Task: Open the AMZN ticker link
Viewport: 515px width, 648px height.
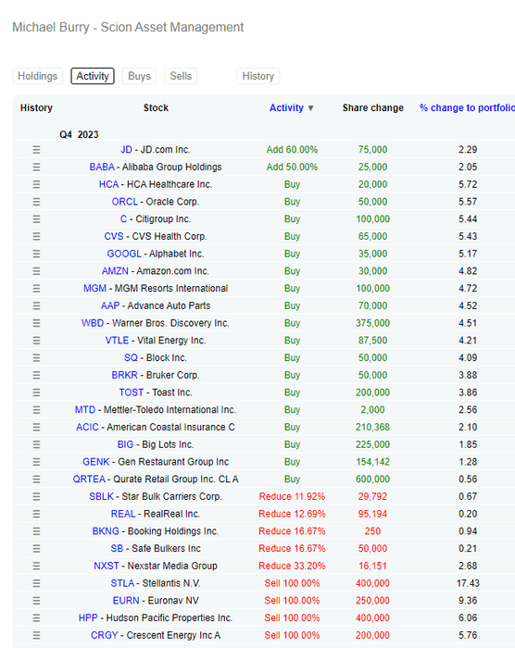Action: tap(115, 271)
